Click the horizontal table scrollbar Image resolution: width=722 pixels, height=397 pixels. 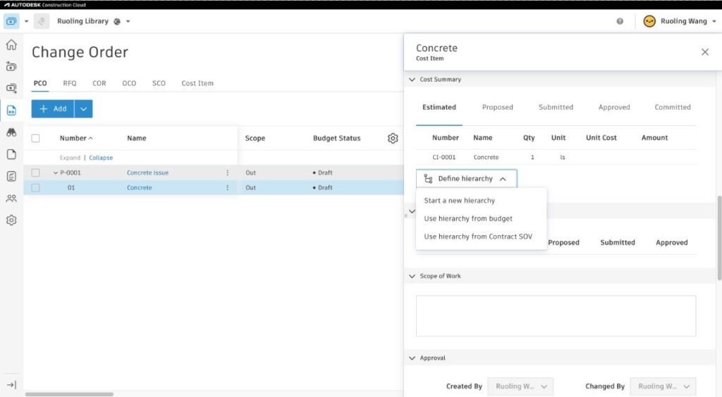point(69,394)
